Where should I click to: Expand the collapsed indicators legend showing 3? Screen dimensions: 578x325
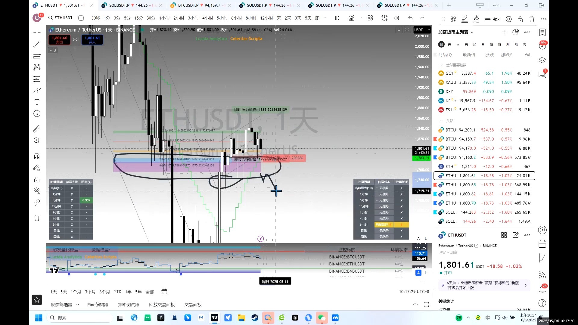pyautogui.click(x=53, y=50)
